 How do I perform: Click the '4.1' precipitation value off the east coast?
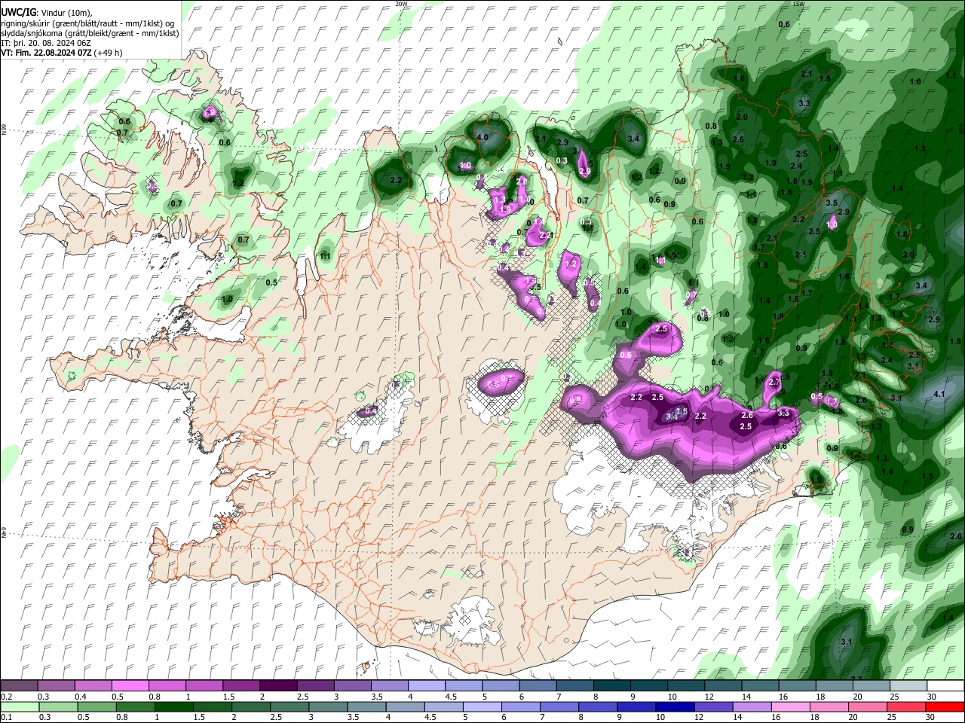point(939,394)
